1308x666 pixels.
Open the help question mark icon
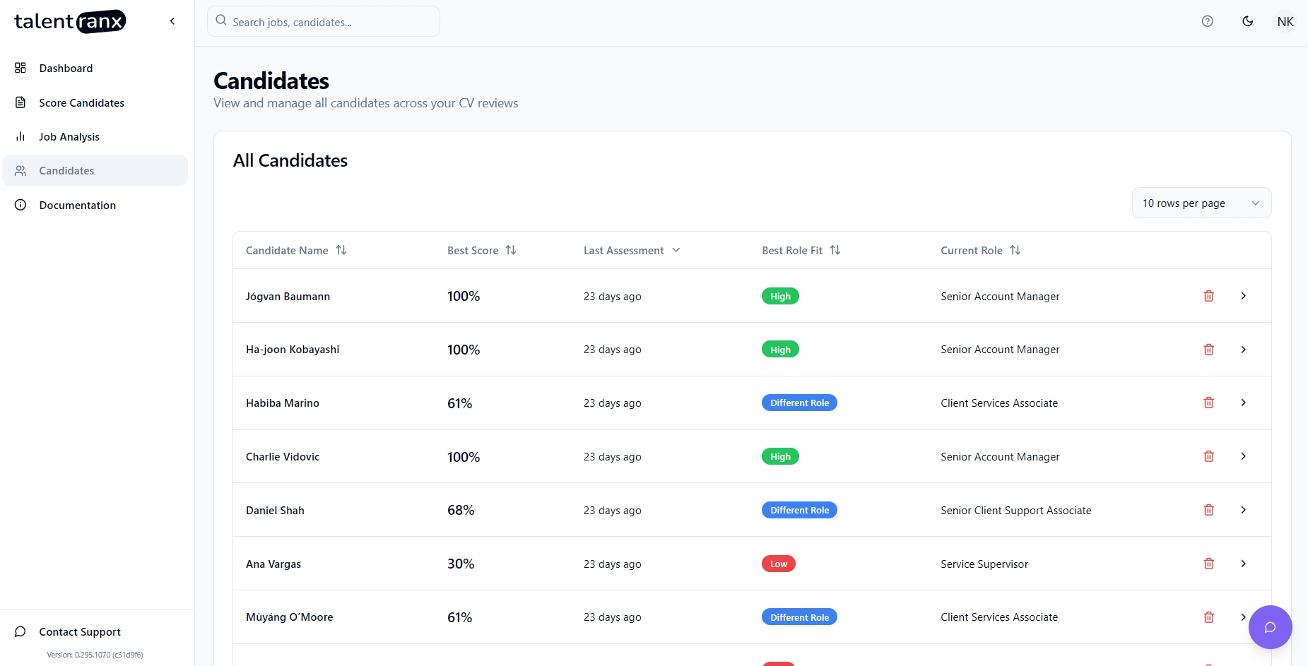point(1207,21)
